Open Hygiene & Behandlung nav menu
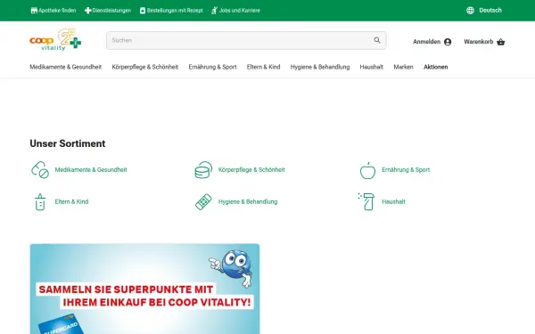Viewport: 535px width, 334px height. 320,67
